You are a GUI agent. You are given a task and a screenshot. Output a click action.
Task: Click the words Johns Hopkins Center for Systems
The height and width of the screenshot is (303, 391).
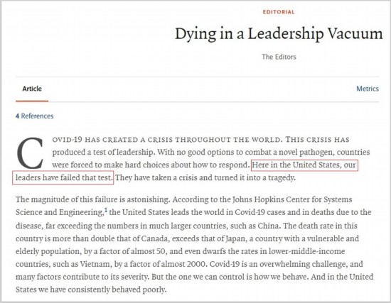(x=292, y=199)
